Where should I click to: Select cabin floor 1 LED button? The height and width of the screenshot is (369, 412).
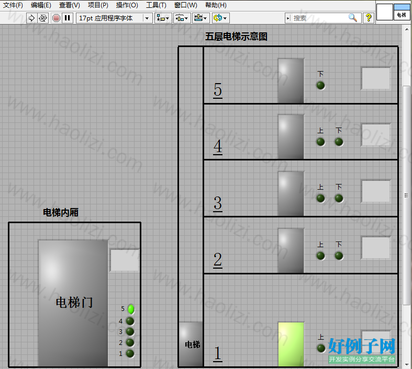click(130, 353)
